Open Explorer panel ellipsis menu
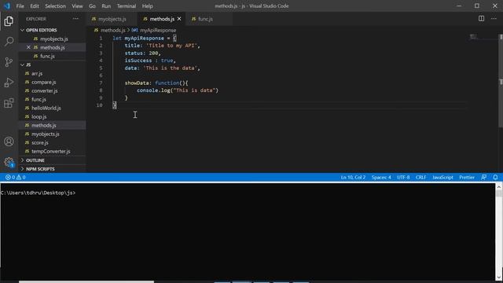The height and width of the screenshot is (283, 503). [75, 19]
